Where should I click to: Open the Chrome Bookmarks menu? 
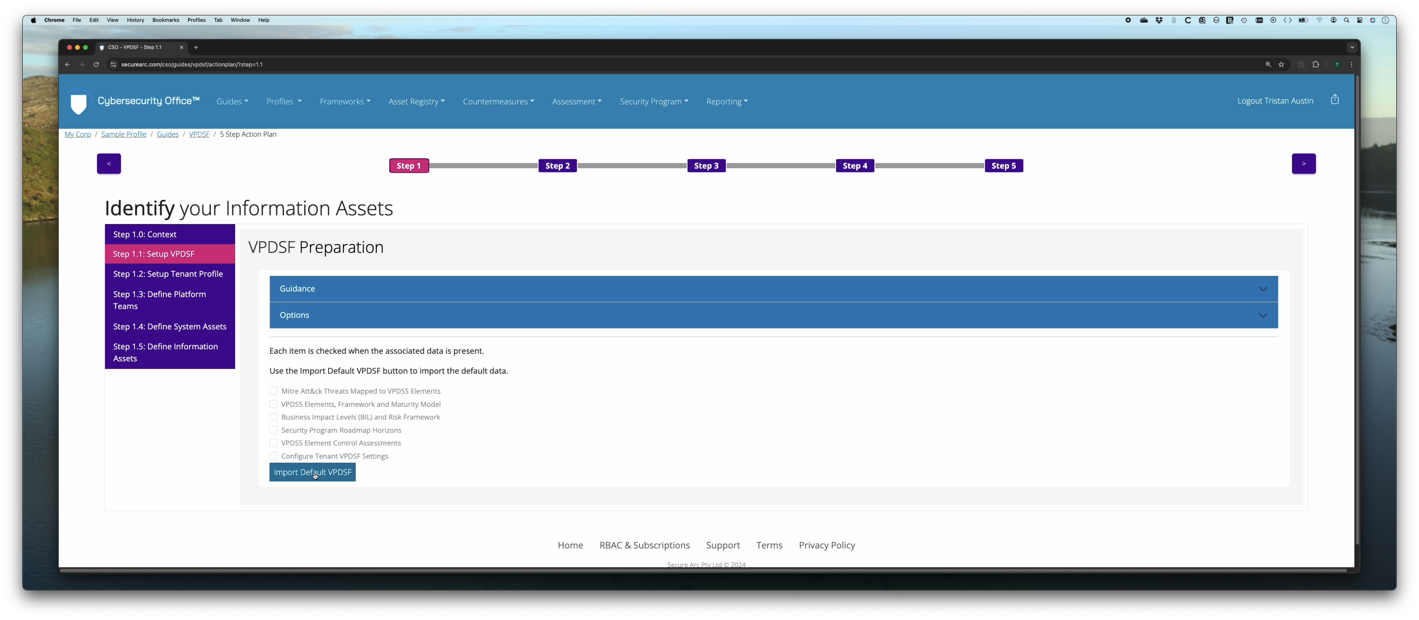[165, 20]
